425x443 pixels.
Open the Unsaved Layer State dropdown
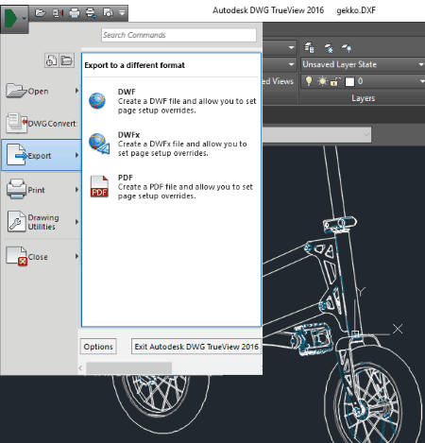tap(363, 64)
